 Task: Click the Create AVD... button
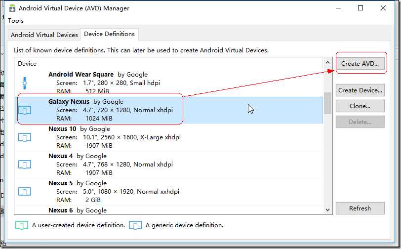360,63
